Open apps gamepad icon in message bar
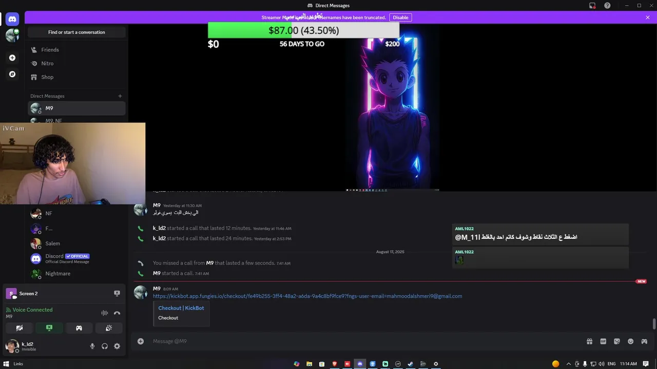Viewport: 657px width, 369px height. (644, 341)
